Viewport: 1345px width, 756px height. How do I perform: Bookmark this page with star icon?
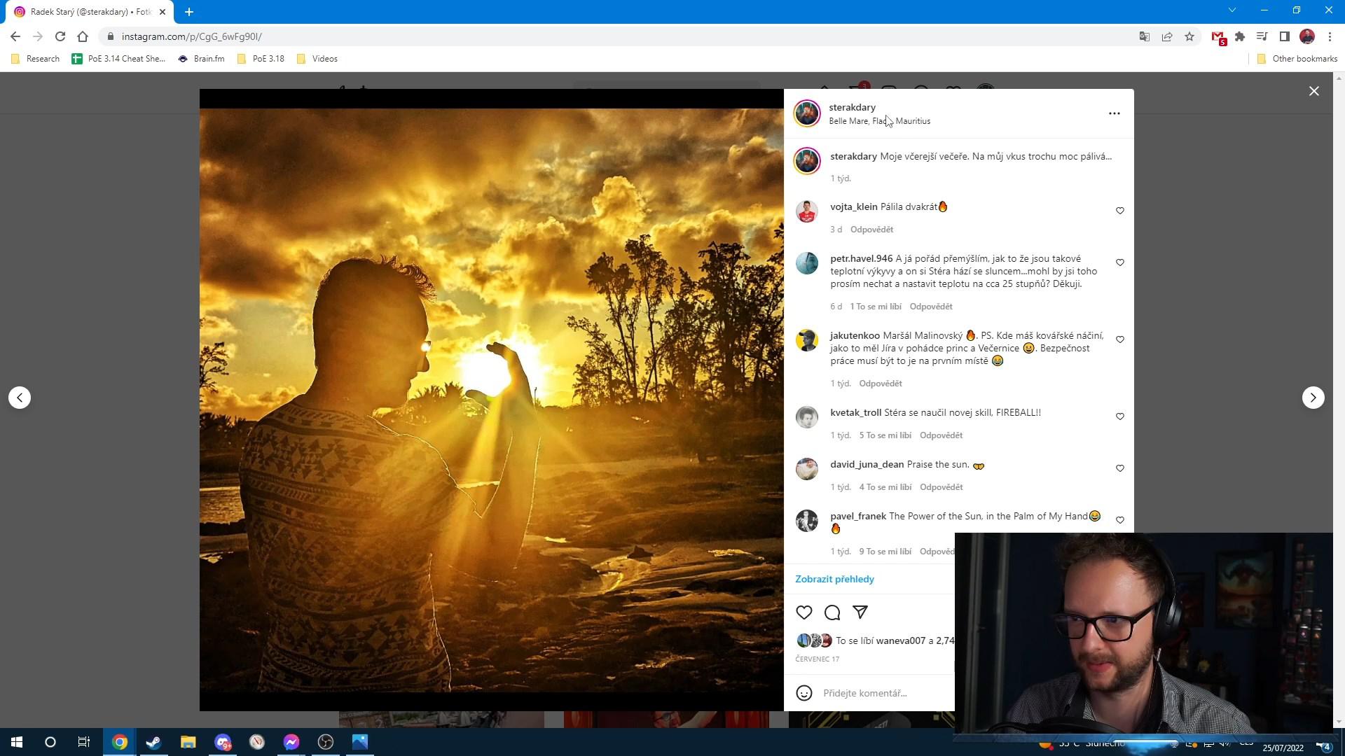coord(1189,36)
